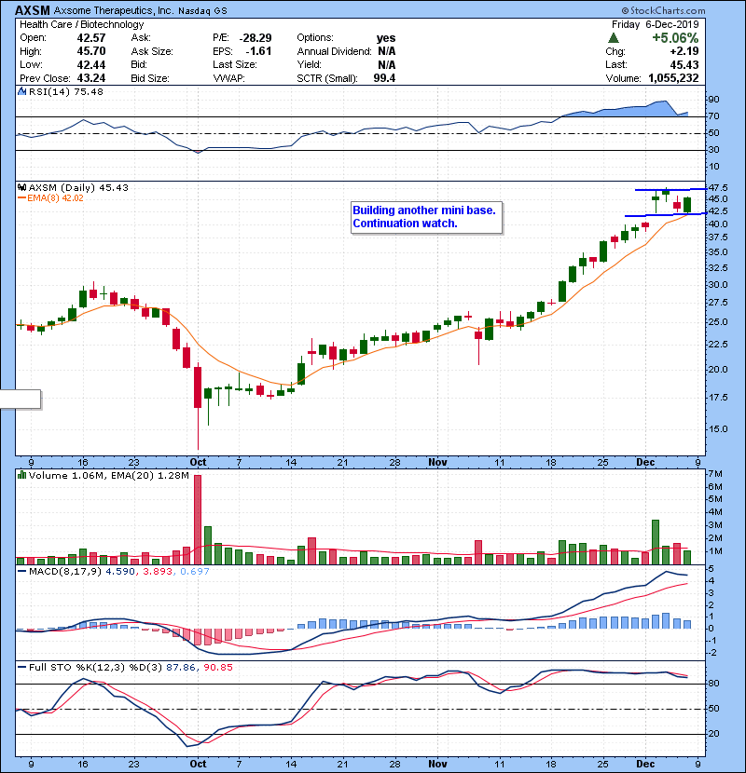Click the 7M label on volume axis
746x773 pixels.
715,474
